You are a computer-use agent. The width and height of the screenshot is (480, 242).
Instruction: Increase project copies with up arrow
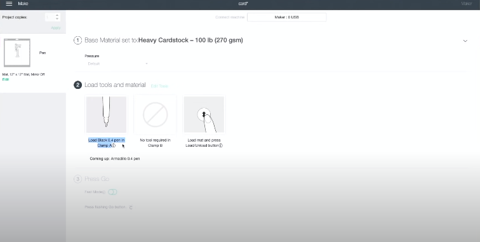(57, 15)
